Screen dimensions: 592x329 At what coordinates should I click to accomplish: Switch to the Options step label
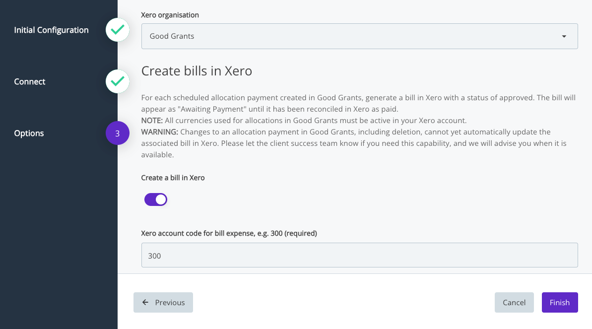(x=29, y=133)
